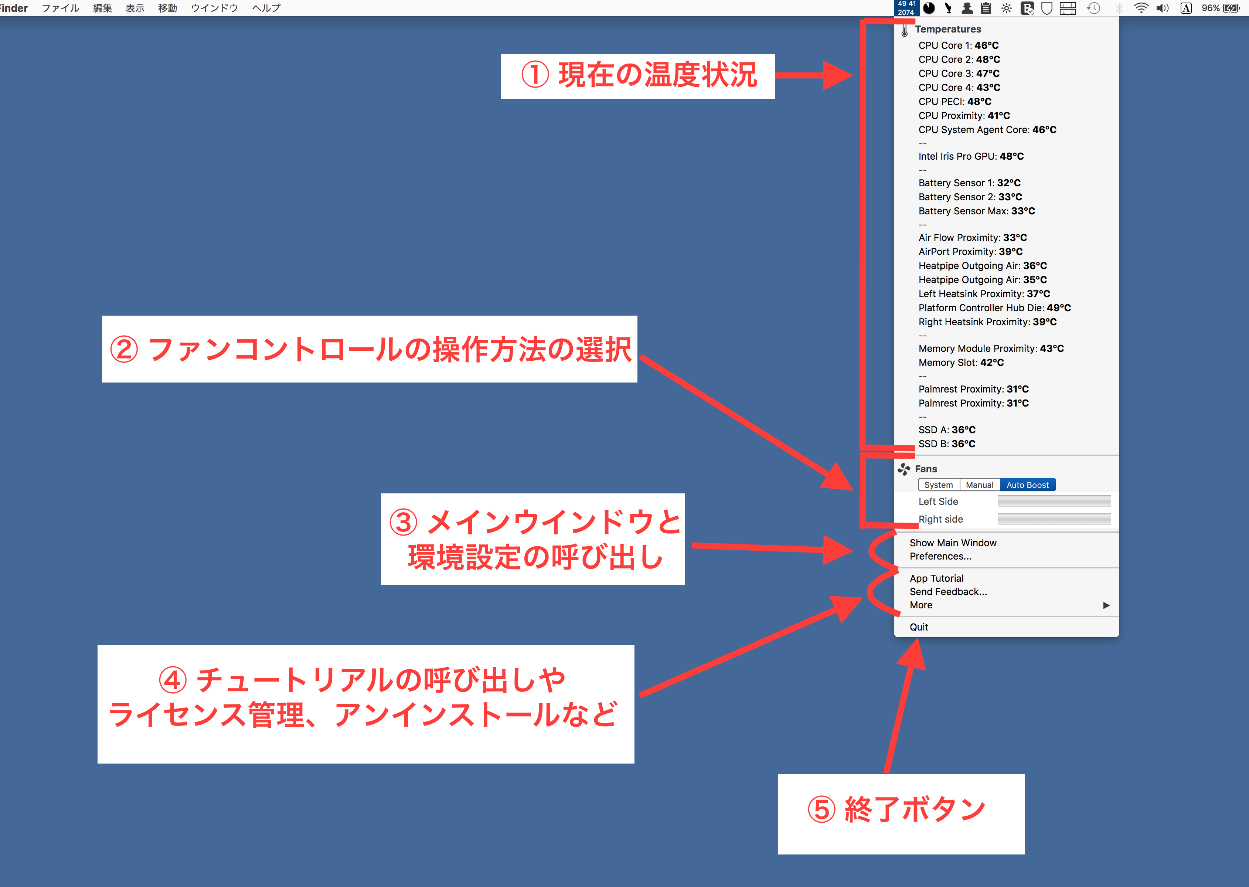Screen dimensions: 1249x887
Task: Open the ウインドウ menu in the menu bar
Action: click(214, 8)
